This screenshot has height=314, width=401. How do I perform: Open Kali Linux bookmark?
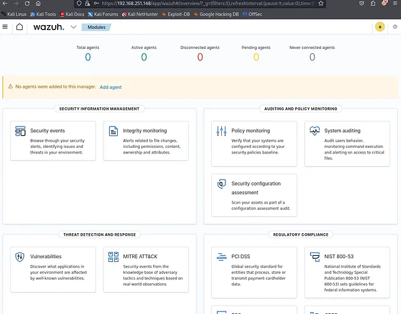14,14
